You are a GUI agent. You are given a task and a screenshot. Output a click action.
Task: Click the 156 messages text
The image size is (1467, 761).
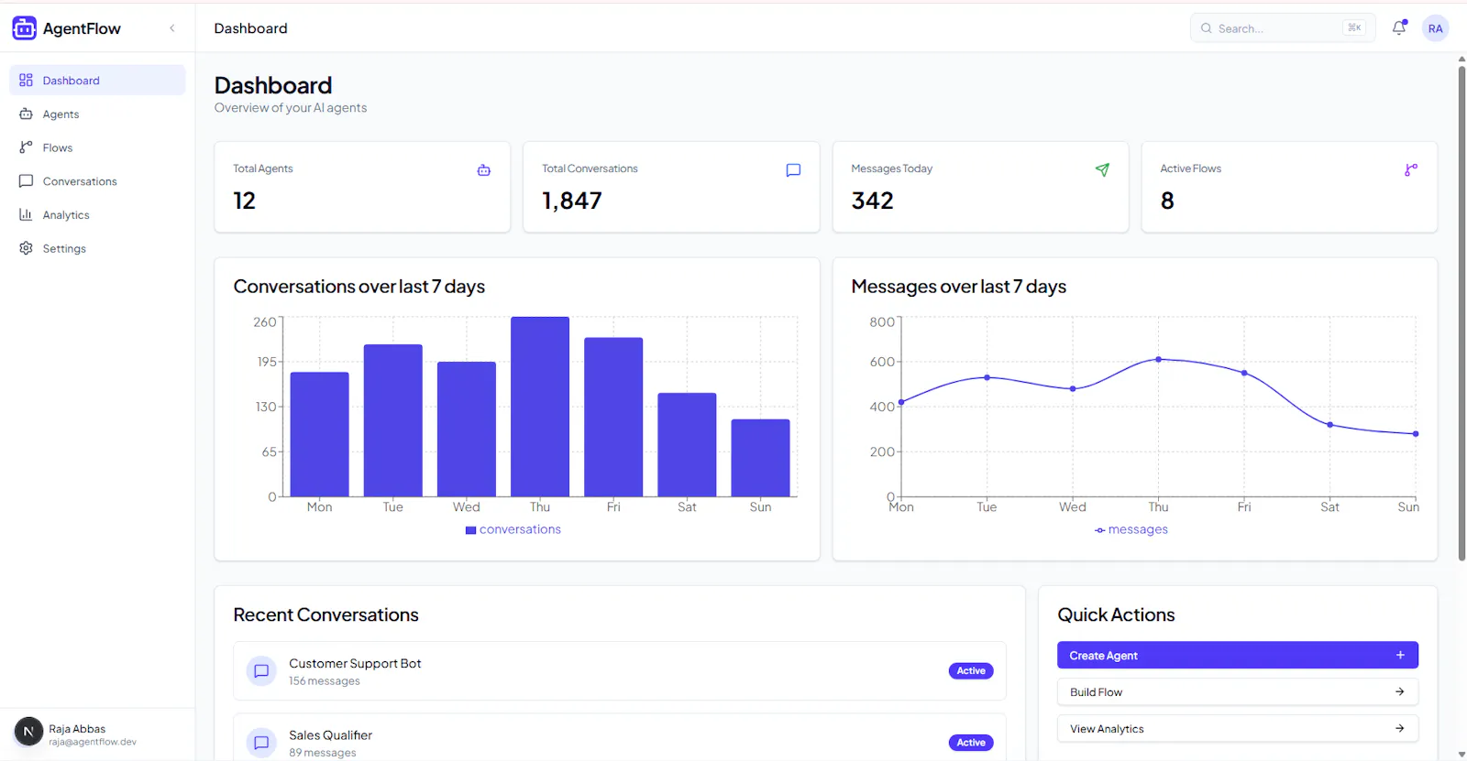coord(325,681)
